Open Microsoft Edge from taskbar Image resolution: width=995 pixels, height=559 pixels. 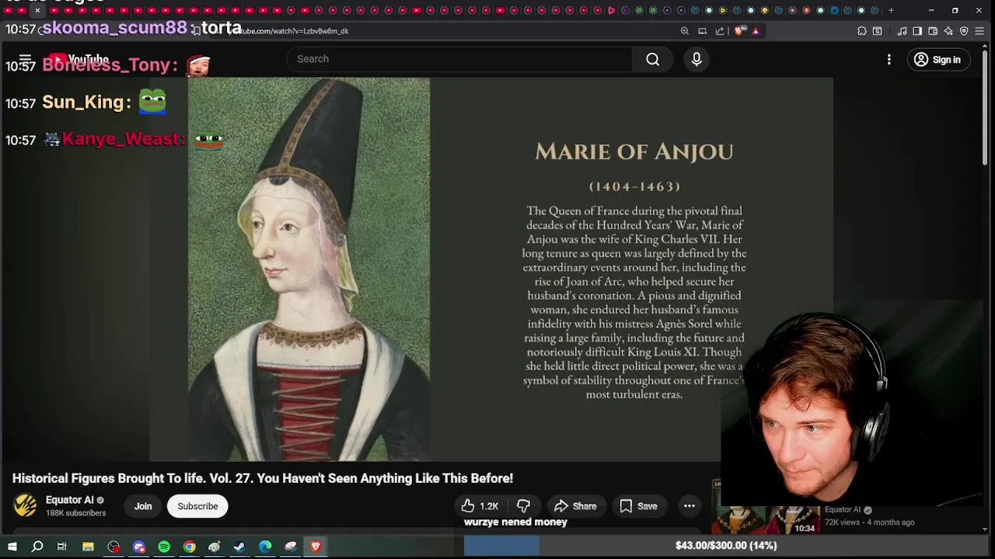tap(265, 547)
